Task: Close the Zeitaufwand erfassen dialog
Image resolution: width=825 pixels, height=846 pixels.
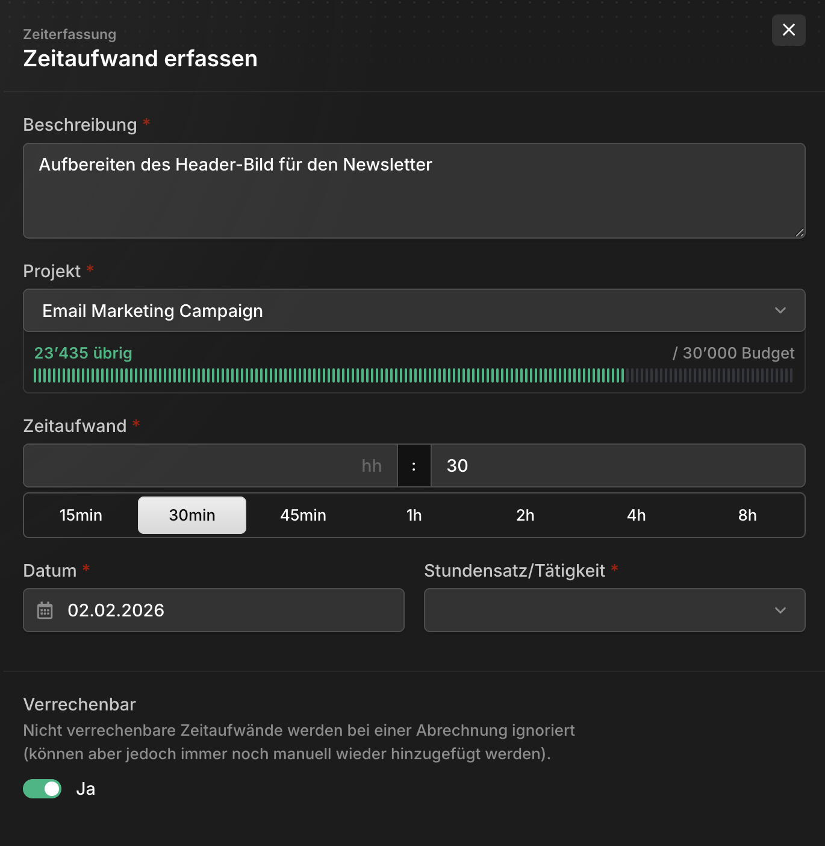Action: coord(788,30)
